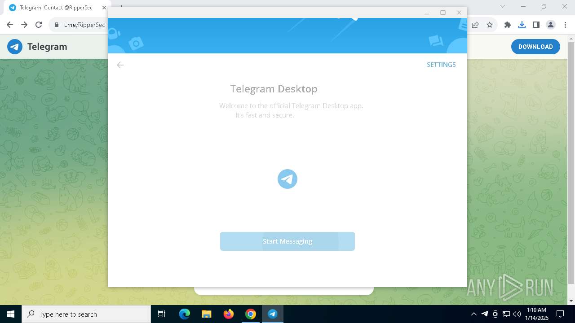Share this page using the Chrome share icon
Screen dimensions: 575x323
tap(475, 25)
